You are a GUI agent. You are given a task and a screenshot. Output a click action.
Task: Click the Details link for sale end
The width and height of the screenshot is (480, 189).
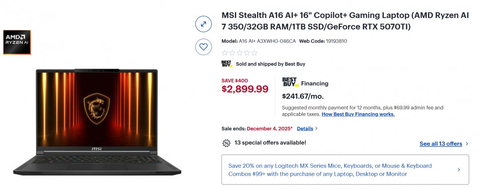click(305, 129)
